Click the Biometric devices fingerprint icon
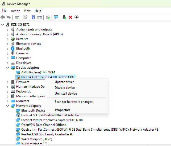This screenshot has height=146, width=171. pos(13,44)
